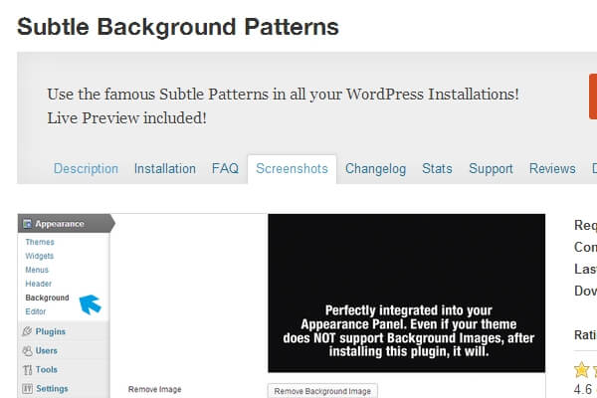View the Support tab

click(491, 169)
